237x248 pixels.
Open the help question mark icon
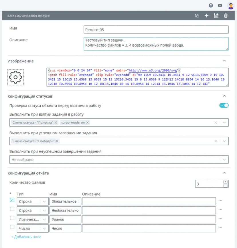tap(211, 5)
